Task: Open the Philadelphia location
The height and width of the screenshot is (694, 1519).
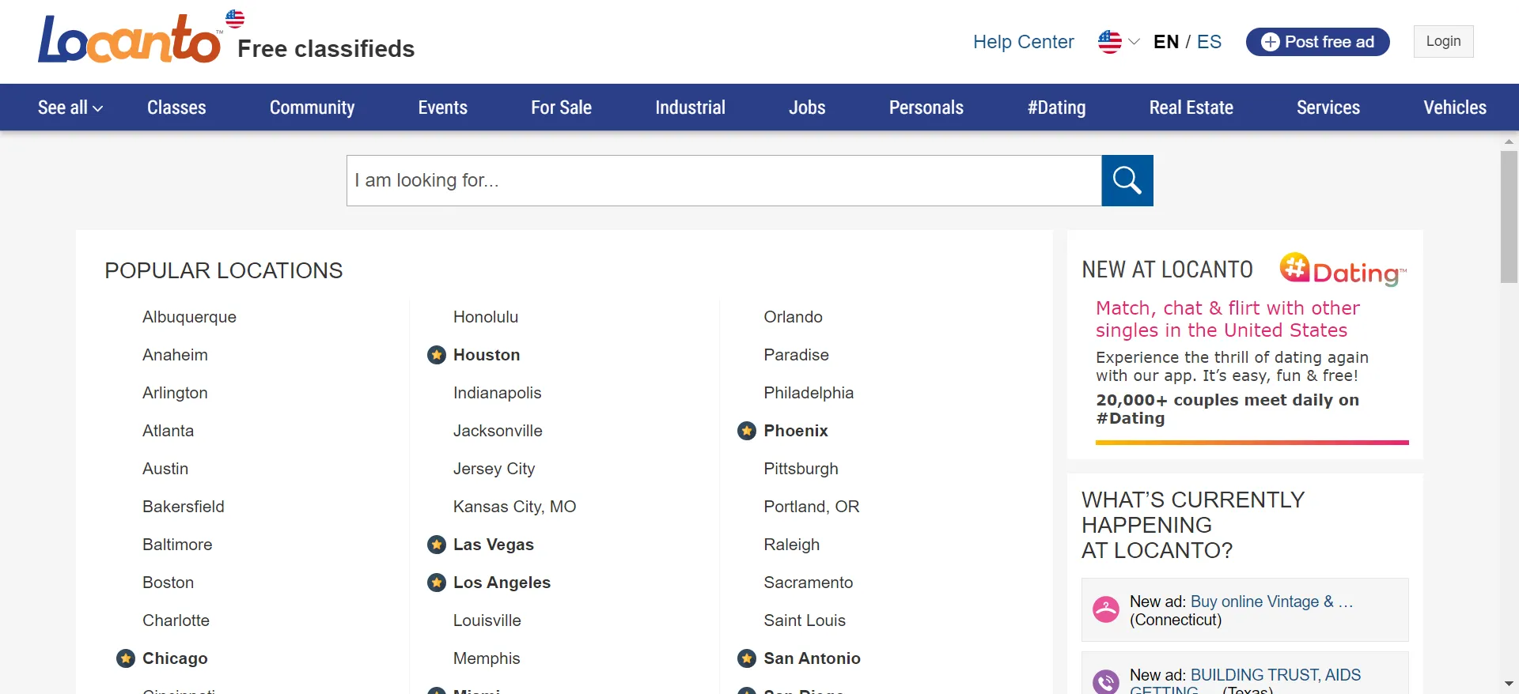Action: pyautogui.click(x=809, y=393)
